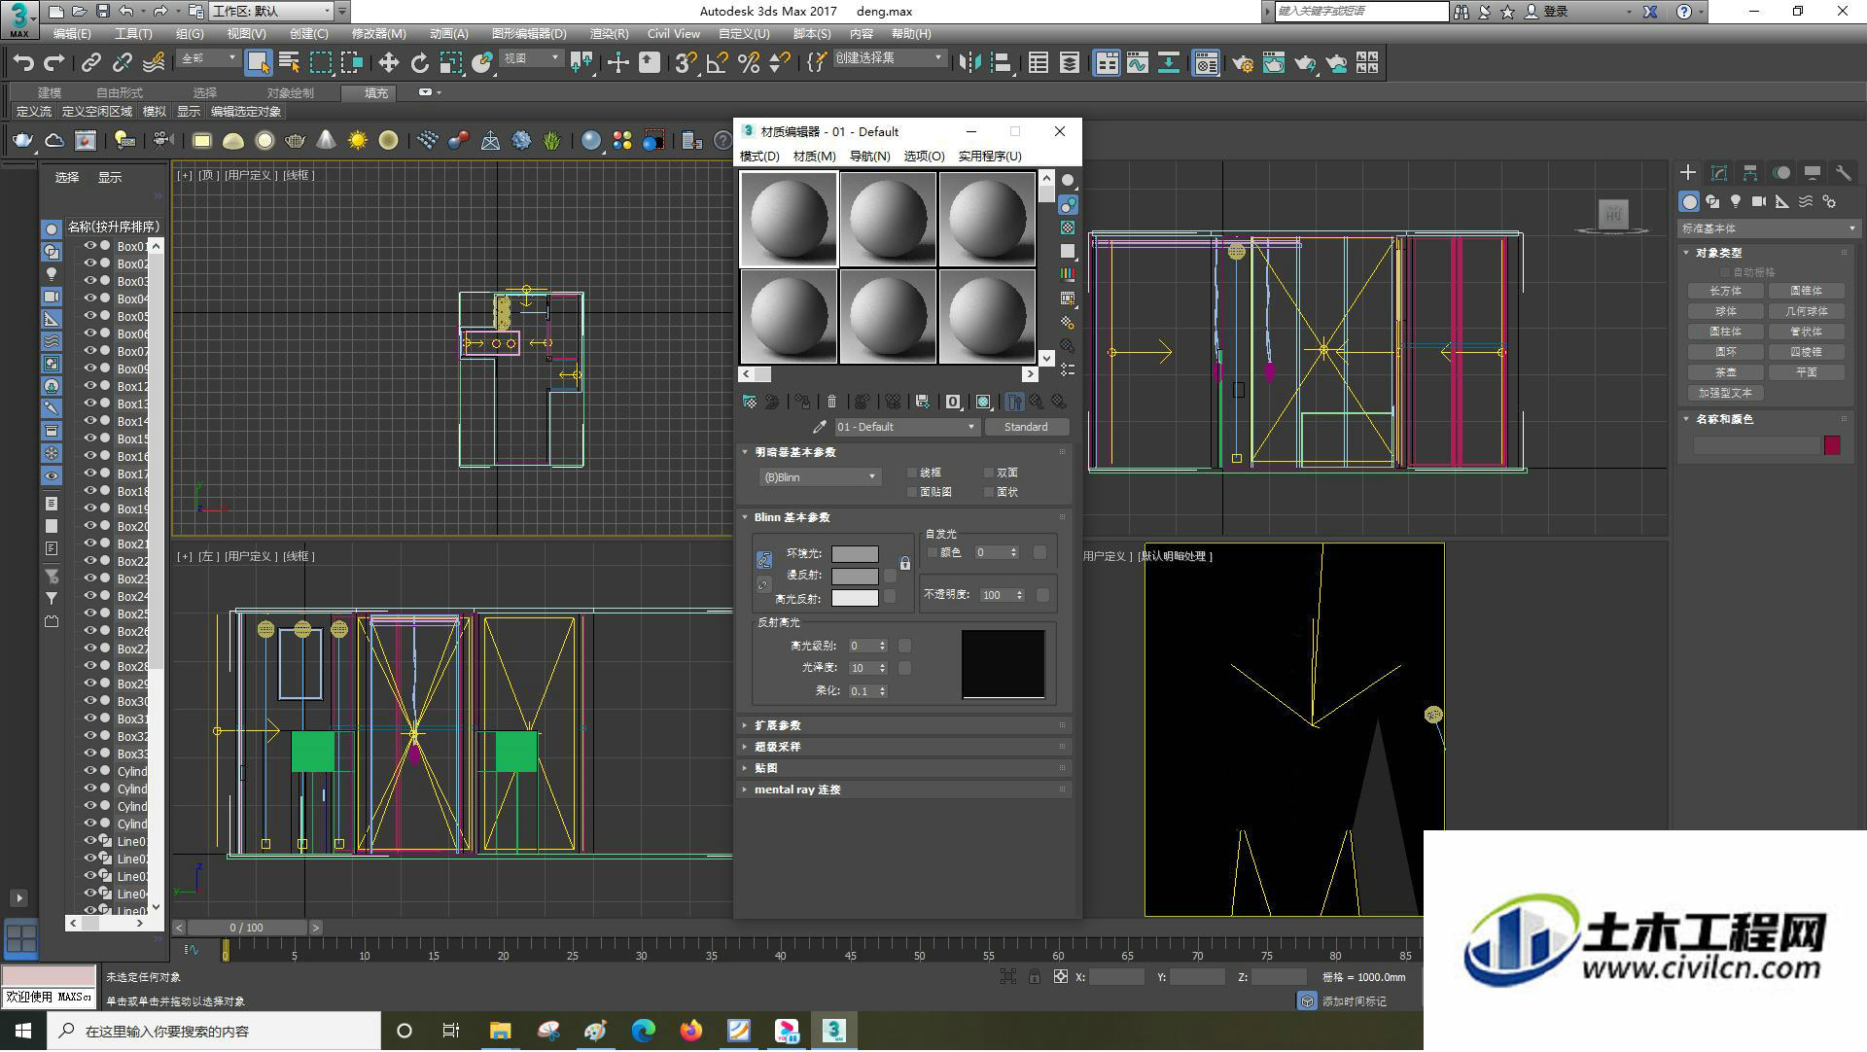Open the 标准基本体 primitives dropdown
This screenshot has height=1052, width=1867.
tap(1768, 228)
